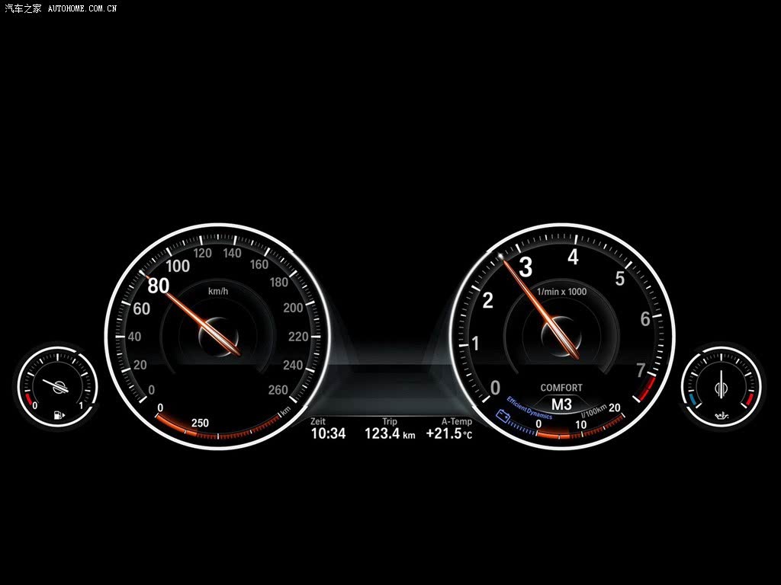Click the "7" on the tachometer
Image resolution: width=781 pixels, height=585 pixels.
(x=641, y=370)
